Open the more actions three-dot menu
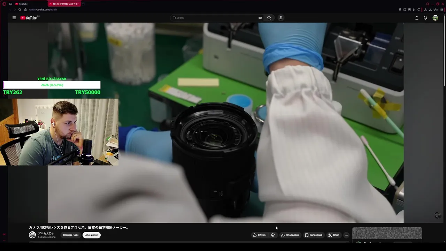 pos(346,235)
